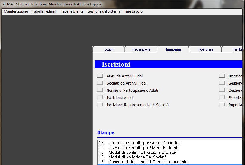This screenshot has width=245, height=165.
Task: Switch to the Preparazione tab
Action: coord(141,49)
